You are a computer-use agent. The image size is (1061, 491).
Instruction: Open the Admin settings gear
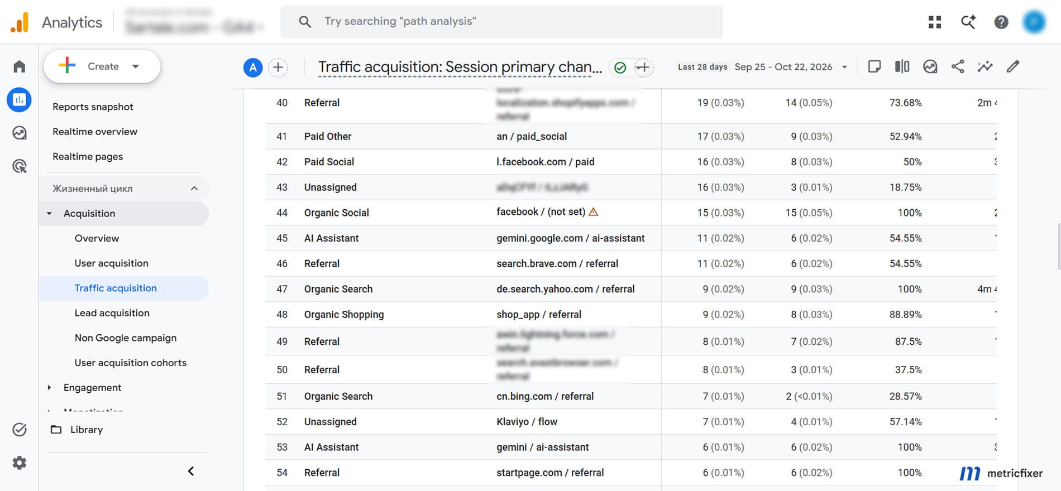click(20, 463)
